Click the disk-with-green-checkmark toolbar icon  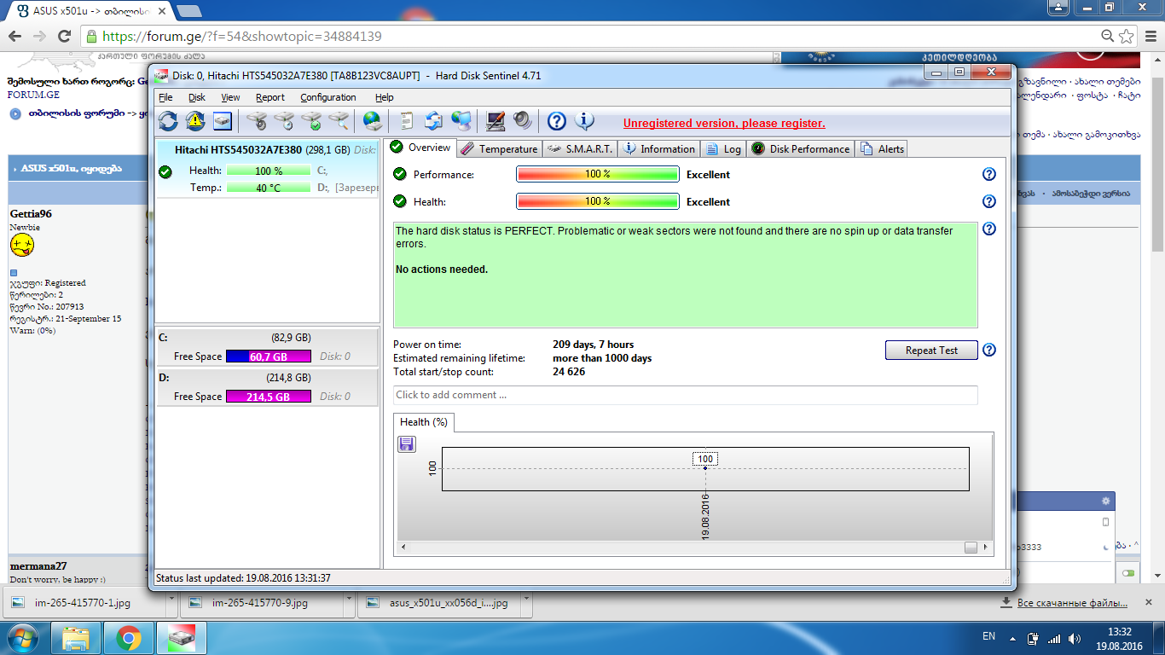[x=311, y=121]
